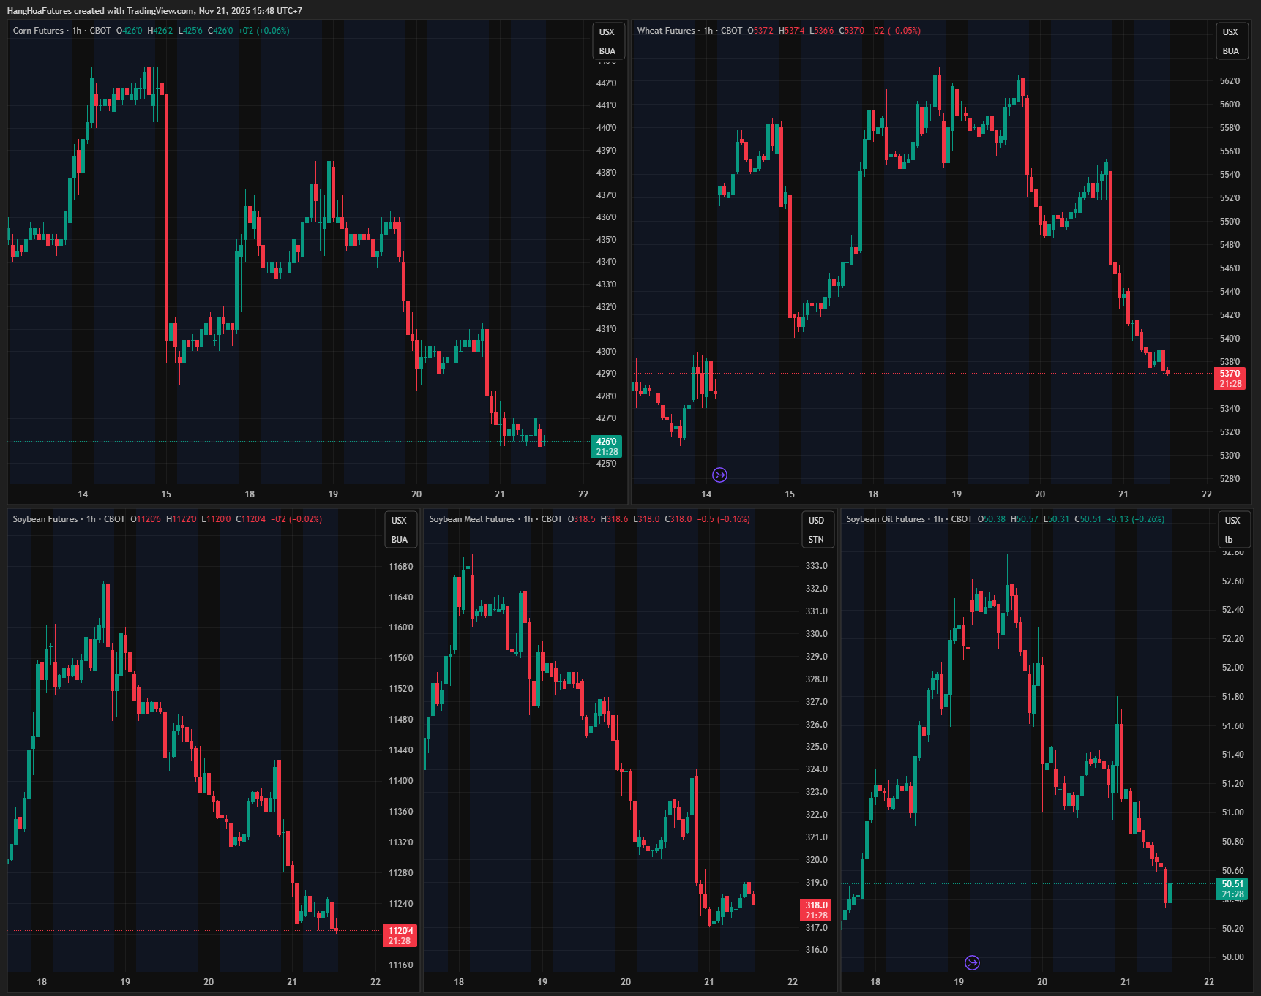Click the Soybean Meal Futures symbol title

pos(472,519)
